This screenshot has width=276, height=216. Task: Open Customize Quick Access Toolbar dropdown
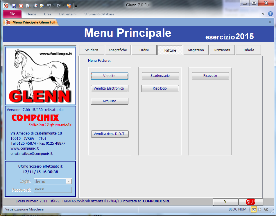76,6
